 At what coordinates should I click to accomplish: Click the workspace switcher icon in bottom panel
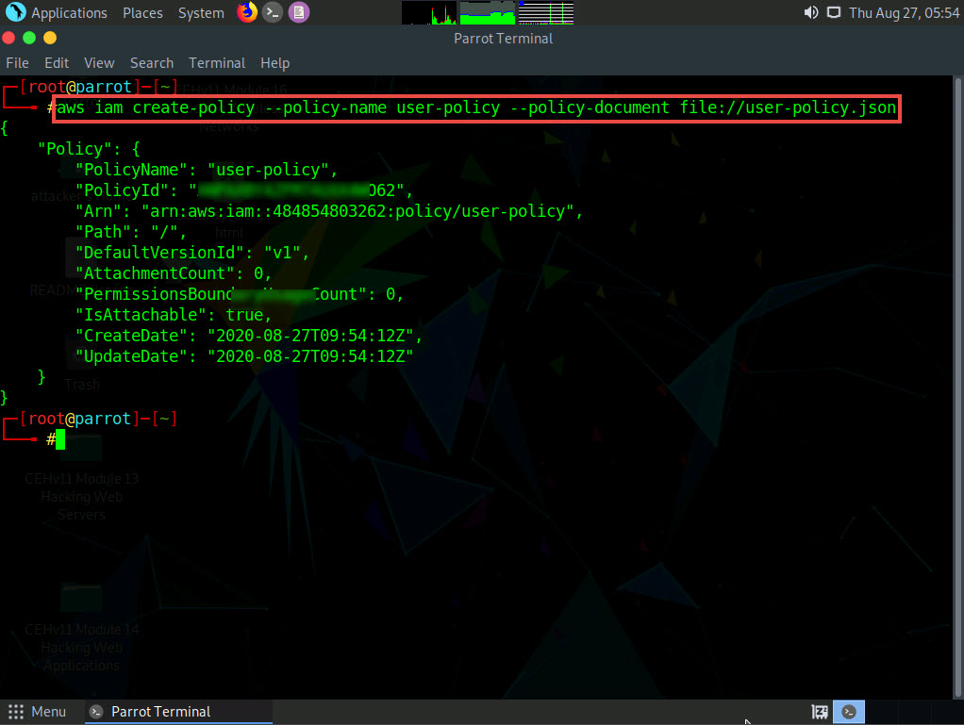821,712
